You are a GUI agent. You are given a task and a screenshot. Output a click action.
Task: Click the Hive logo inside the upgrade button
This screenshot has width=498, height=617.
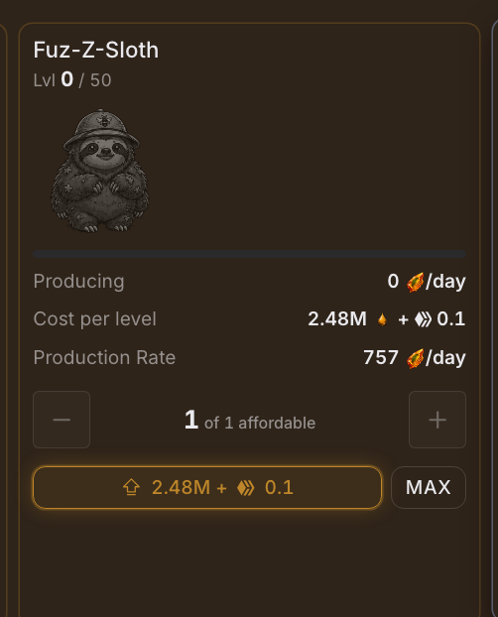(x=246, y=487)
